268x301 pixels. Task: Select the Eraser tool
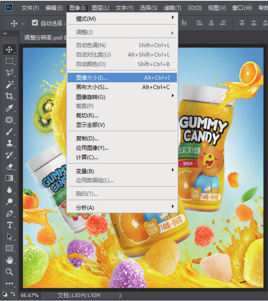coord(9,167)
